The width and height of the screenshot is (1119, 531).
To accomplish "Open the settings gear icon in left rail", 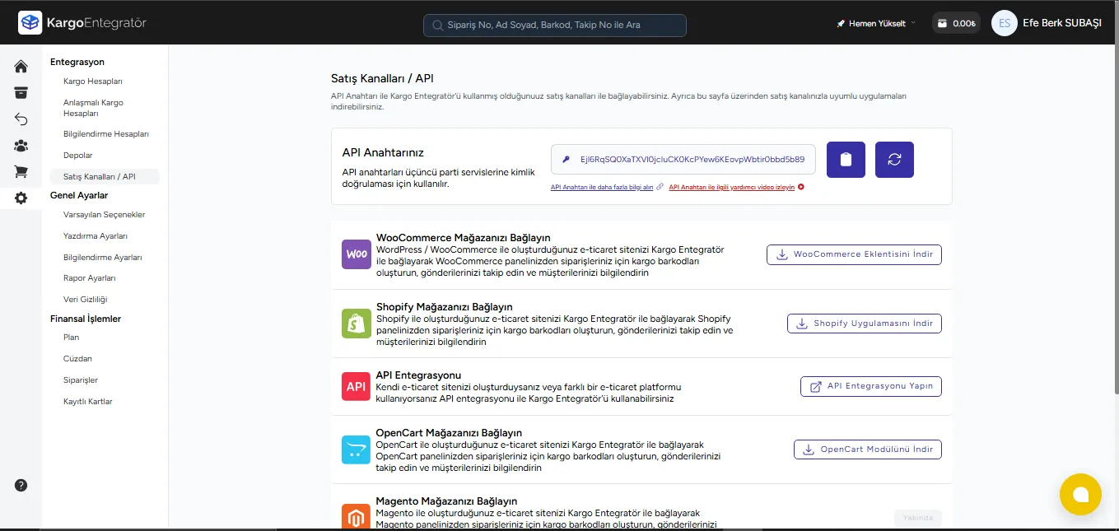I will (21, 198).
